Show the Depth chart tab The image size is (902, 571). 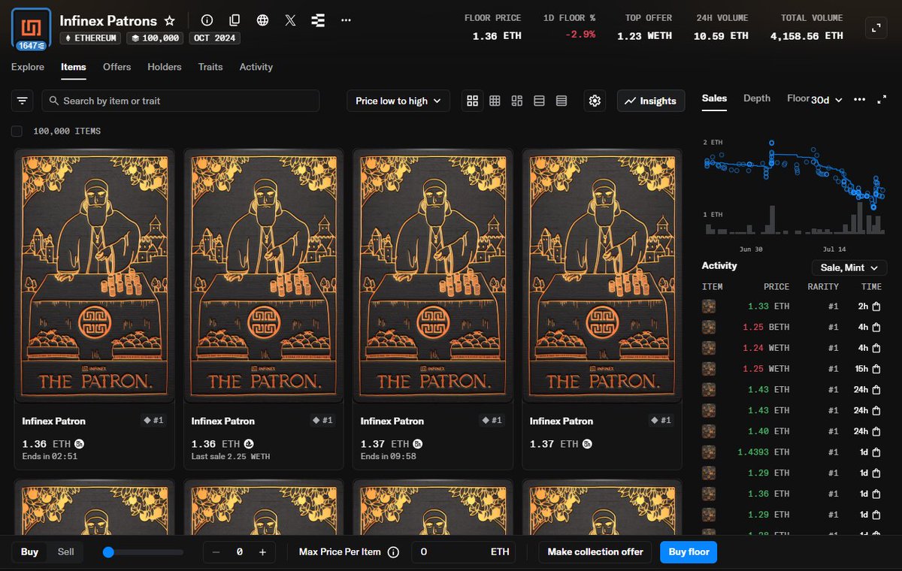[x=757, y=98]
